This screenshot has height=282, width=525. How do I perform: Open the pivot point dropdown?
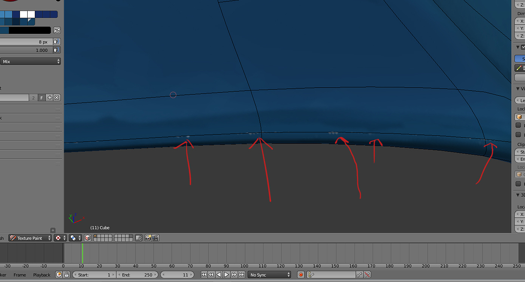[75, 238]
